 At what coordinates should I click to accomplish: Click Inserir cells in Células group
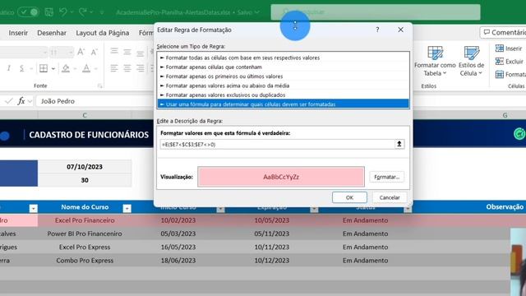(509, 49)
